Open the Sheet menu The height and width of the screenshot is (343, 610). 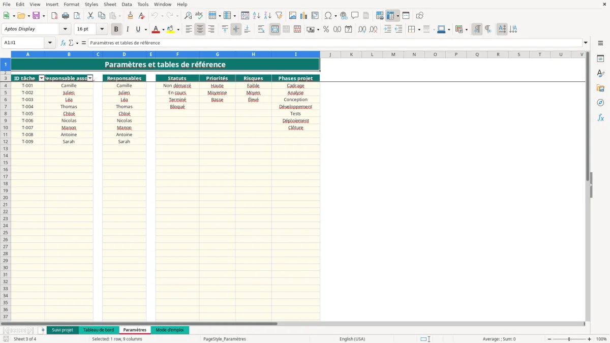click(x=110, y=4)
